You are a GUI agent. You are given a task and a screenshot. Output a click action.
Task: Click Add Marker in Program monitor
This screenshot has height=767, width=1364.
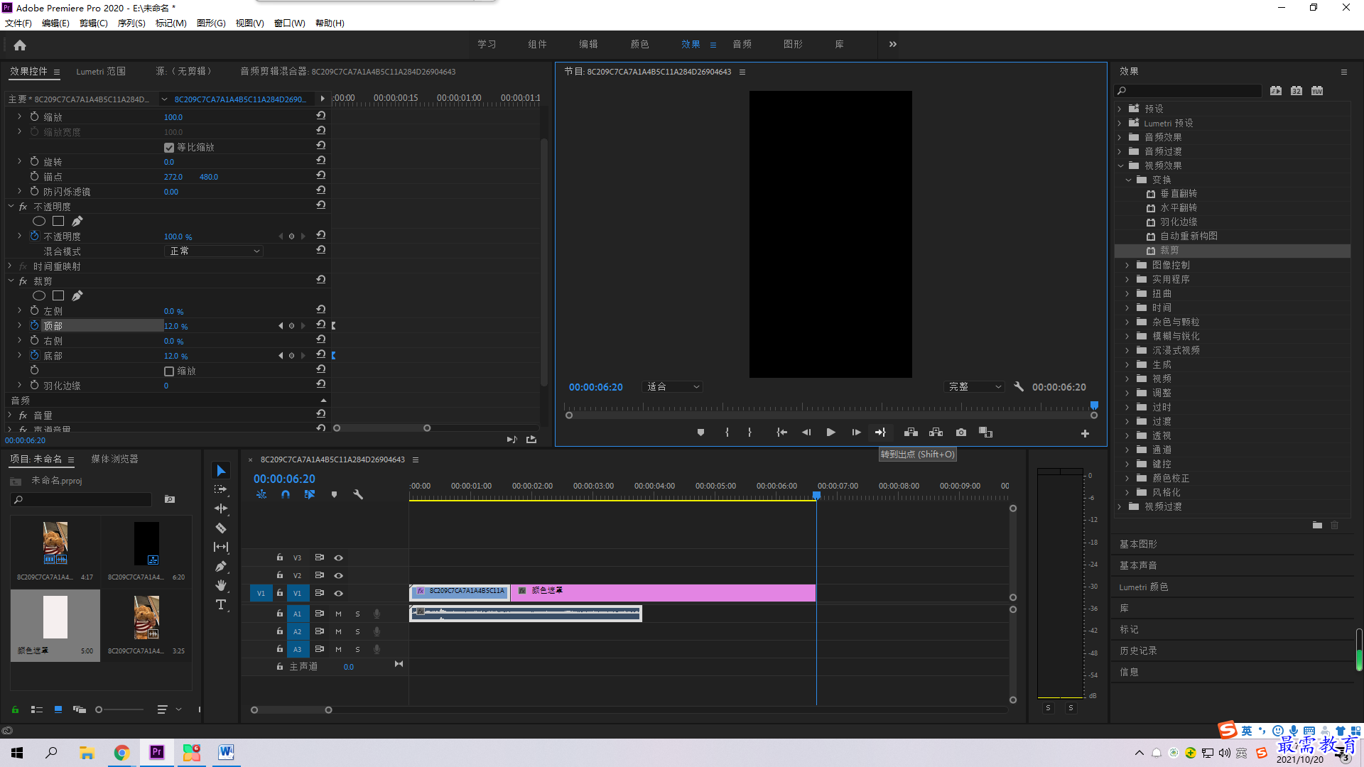click(x=700, y=433)
